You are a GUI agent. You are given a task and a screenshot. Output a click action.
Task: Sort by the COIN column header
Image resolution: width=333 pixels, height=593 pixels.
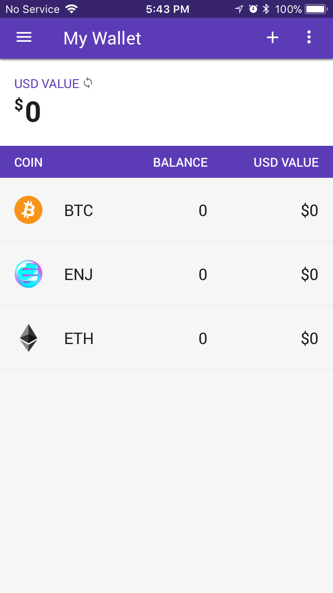28,162
